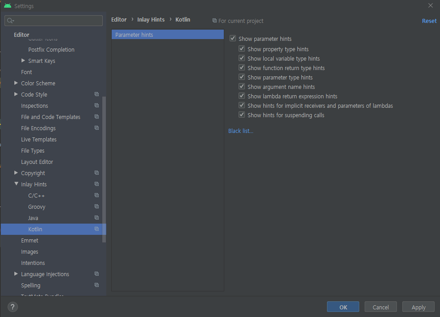Toggle Show lambda return expression hints

pos(242,96)
